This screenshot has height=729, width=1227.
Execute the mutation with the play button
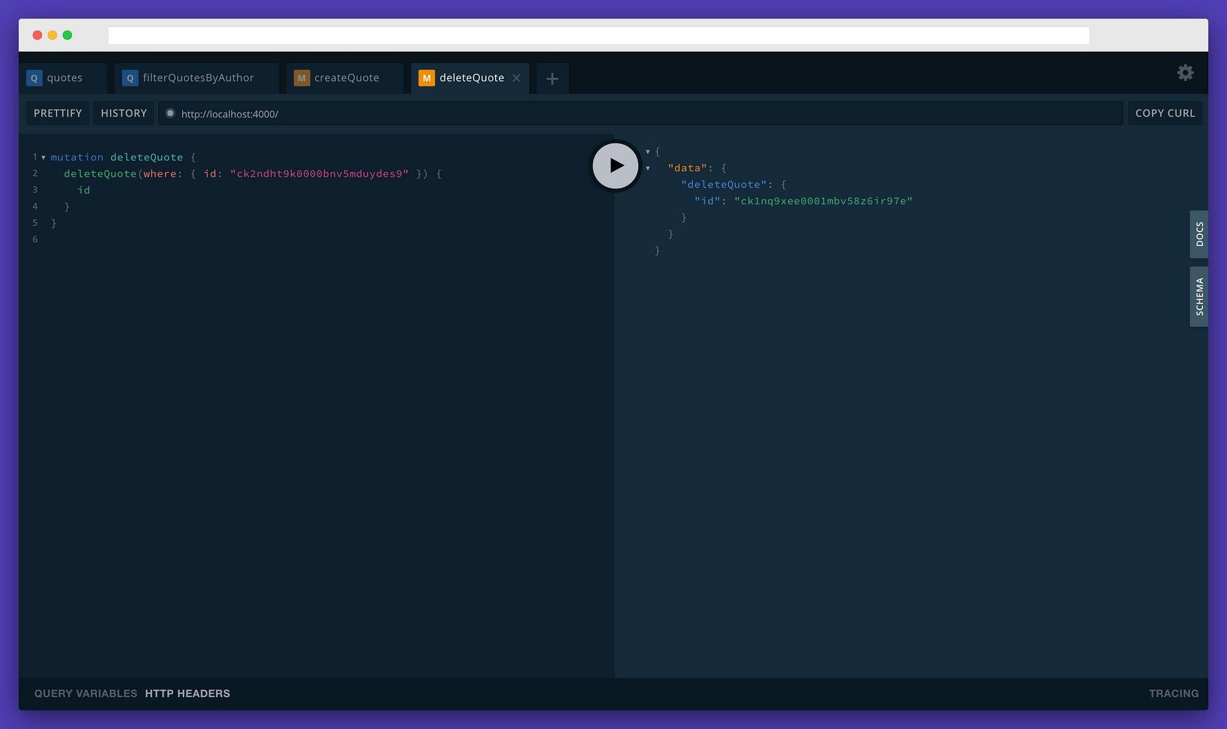pyautogui.click(x=615, y=165)
